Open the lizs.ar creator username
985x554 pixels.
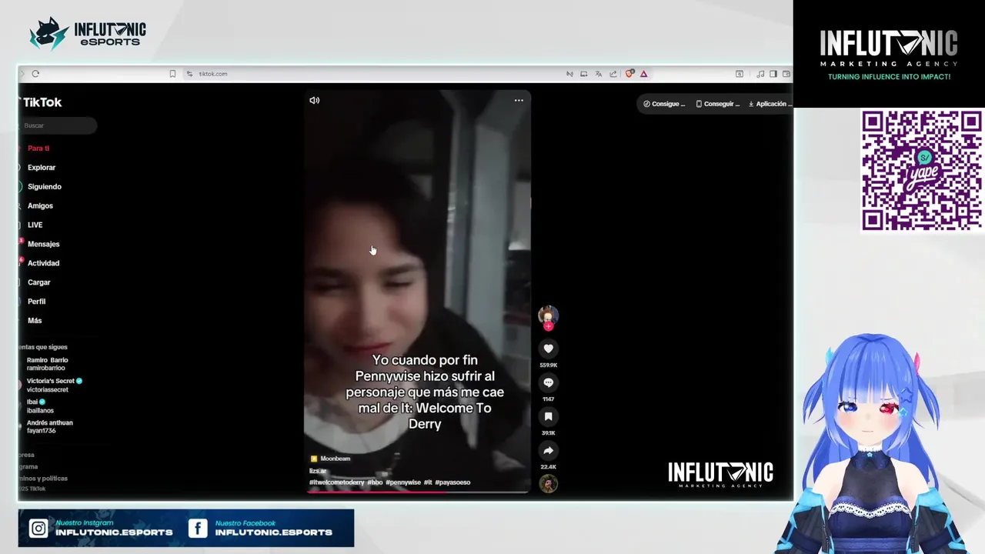pyautogui.click(x=318, y=471)
